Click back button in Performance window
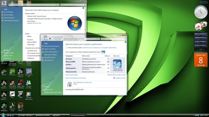Viewport: 209px width, 117px height. pos(43,39)
